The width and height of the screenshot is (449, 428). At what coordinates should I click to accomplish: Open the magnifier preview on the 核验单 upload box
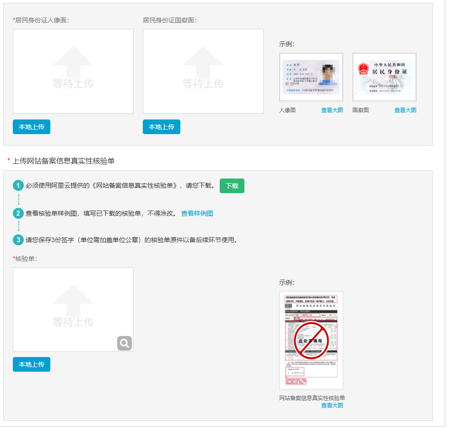124,343
